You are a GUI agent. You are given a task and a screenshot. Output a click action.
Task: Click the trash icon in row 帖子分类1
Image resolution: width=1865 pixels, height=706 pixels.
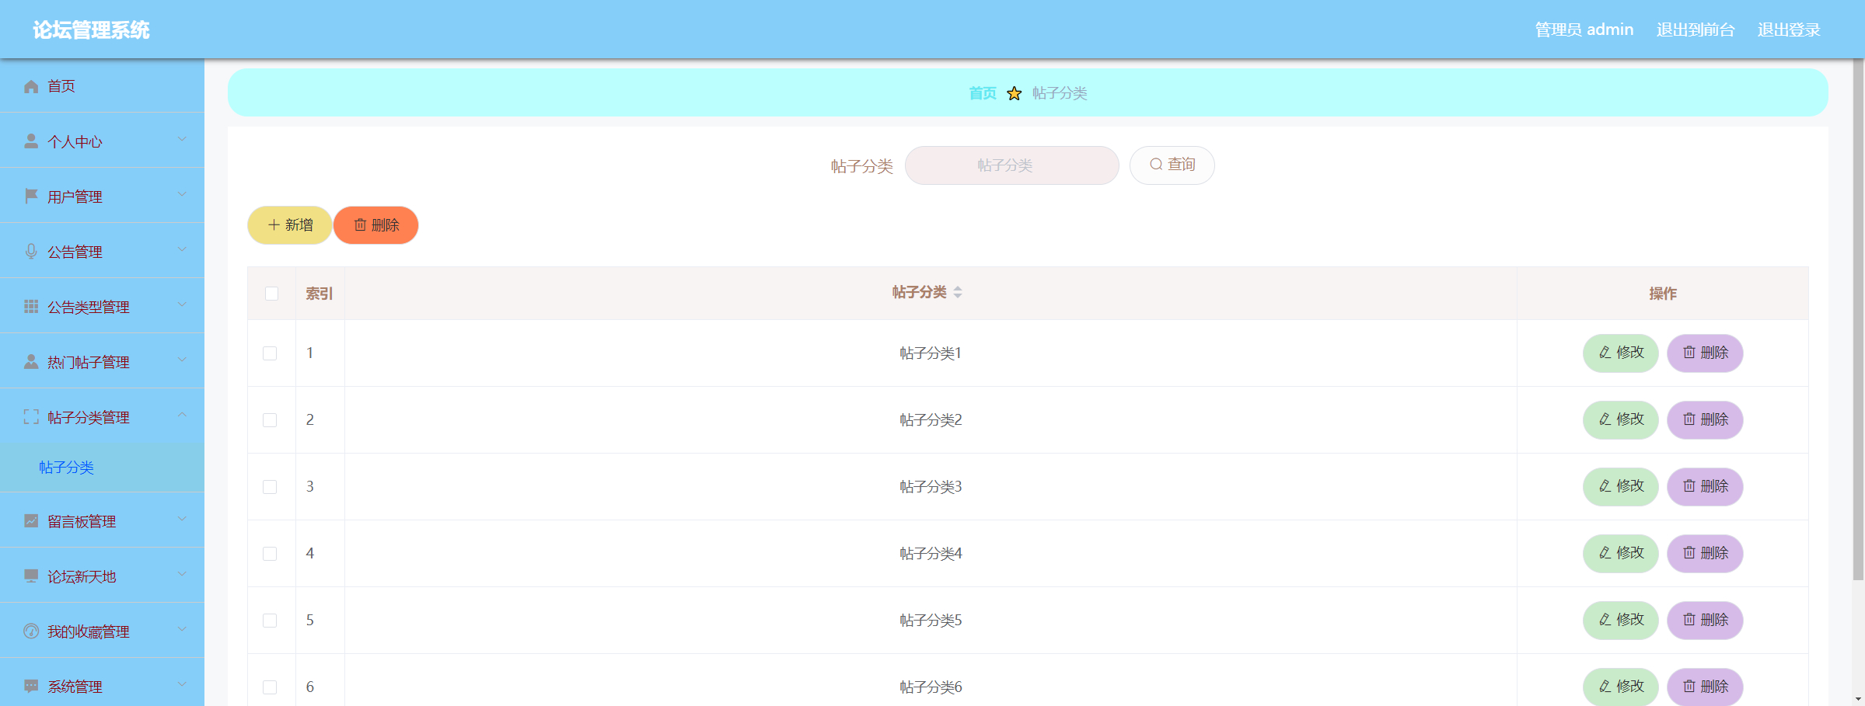(x=1689, y=353)
